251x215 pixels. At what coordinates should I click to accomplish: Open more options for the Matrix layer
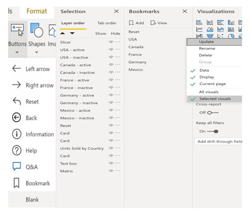(x=117, y=171)
